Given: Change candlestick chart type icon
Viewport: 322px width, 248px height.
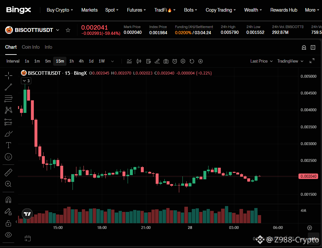Looking at the screenshot, I should pyautogui.click(x=139, y=61).
